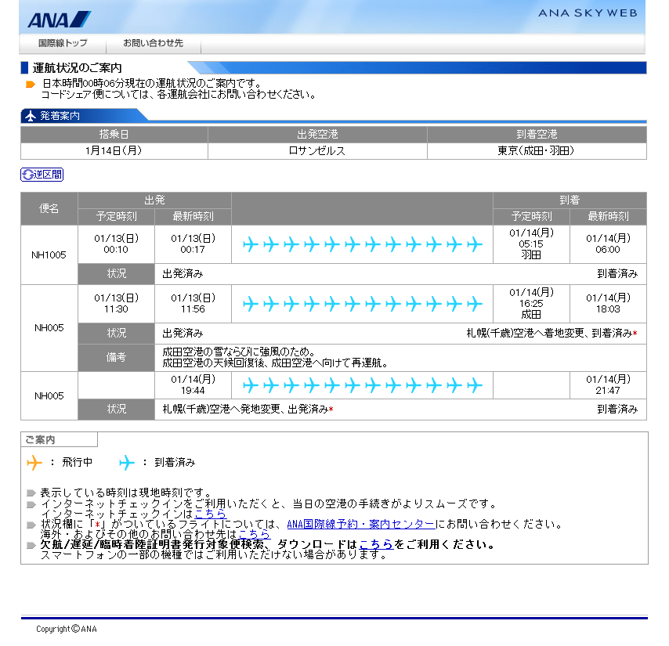The width and height of the screenshot is (669, 646).
Task: Click the ANA SKY WEB header text
Action: click(588, 13)
